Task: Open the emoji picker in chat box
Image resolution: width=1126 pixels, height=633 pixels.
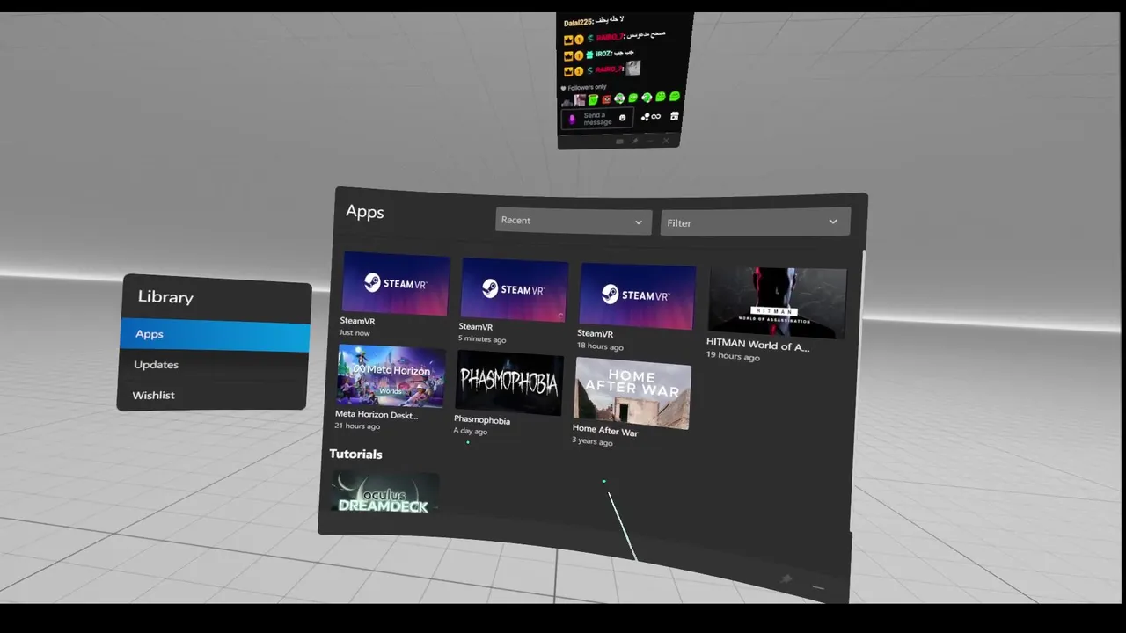Action: (x=622, y=118)
